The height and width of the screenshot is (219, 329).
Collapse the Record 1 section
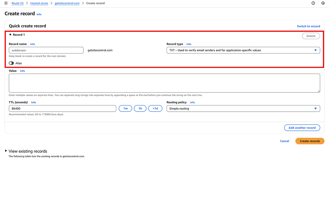click(10, 35)
